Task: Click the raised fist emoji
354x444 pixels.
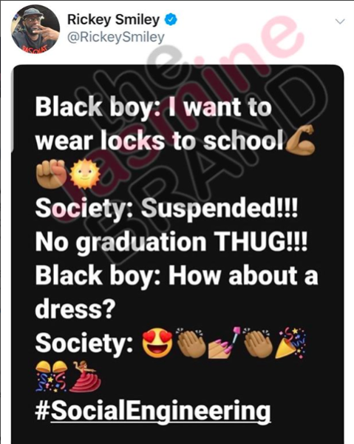Action: 51,174
